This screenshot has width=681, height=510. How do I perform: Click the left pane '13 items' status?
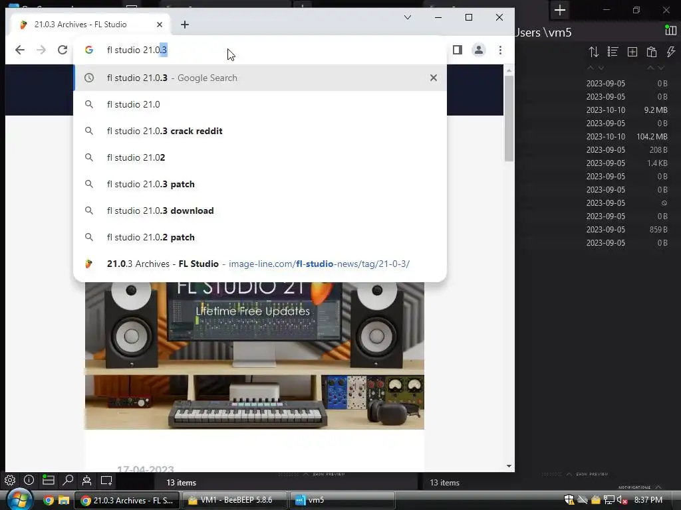[181, 483]
